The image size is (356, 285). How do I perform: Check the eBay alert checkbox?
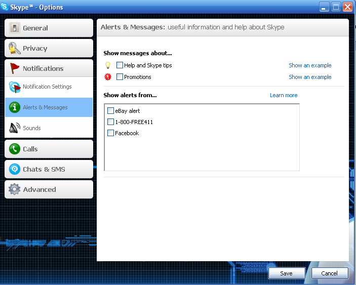pos(110,110)
